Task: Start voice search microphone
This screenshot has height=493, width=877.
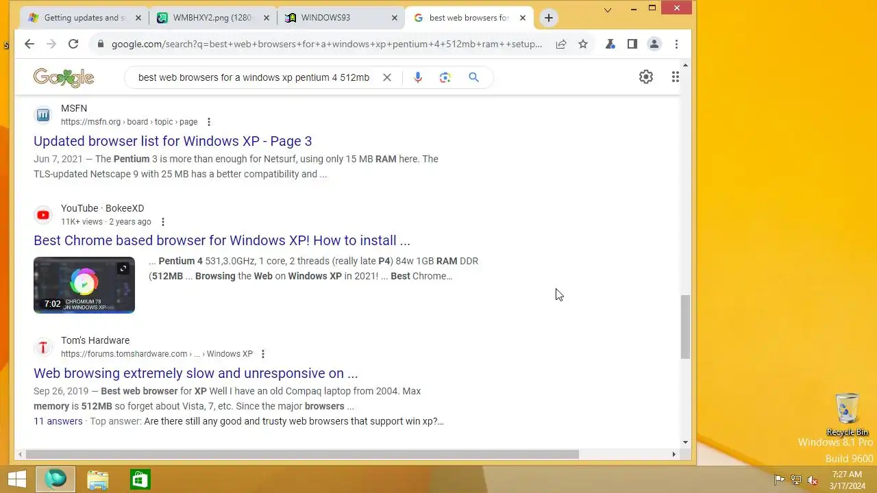Action: pyautogui.click(x=418, y=77)
